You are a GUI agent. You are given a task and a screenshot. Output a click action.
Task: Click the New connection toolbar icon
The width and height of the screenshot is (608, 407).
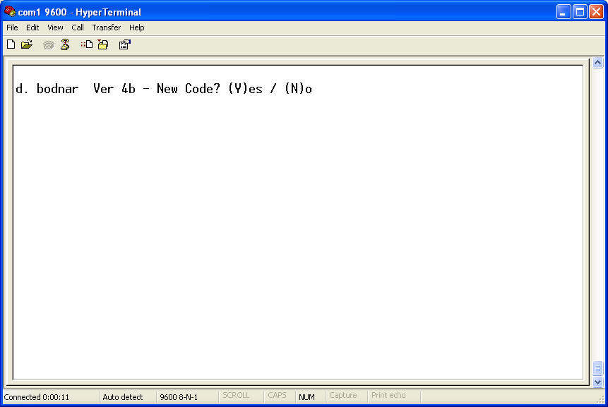point(11,44)
